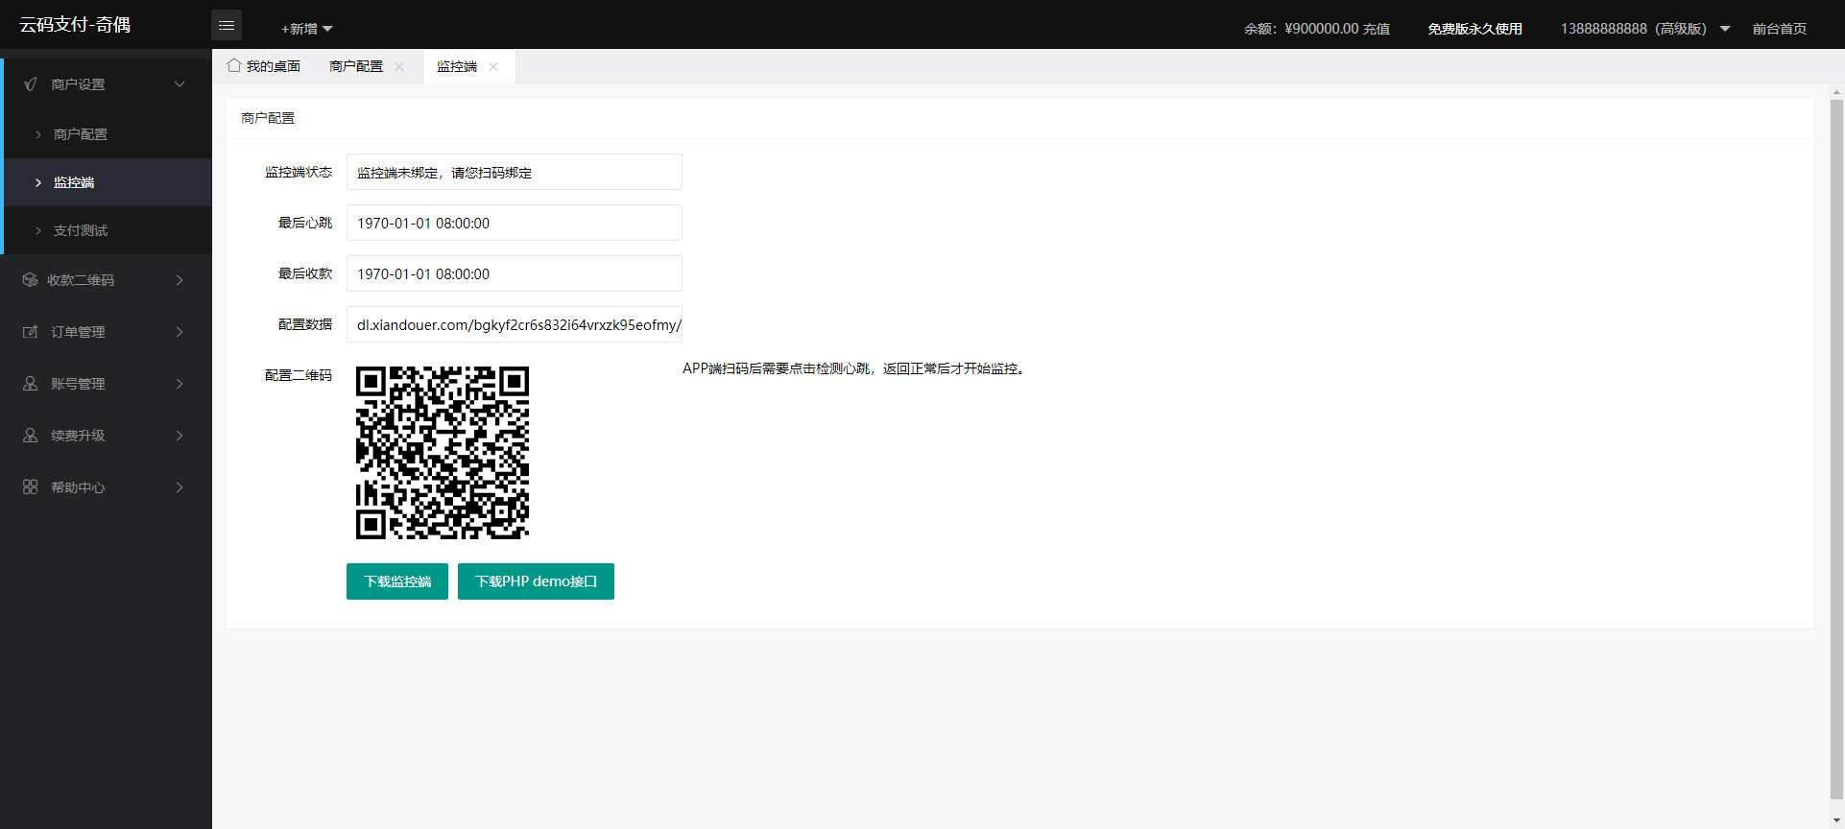This screenshot has width=1845, height=829.
Task: Click 免费版永久使用 in header
Action: [1474, 29]
